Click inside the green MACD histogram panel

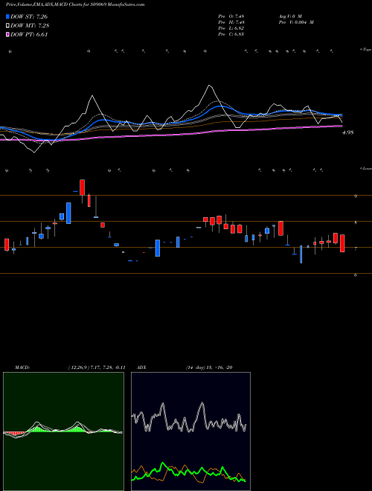pos(63,431)
